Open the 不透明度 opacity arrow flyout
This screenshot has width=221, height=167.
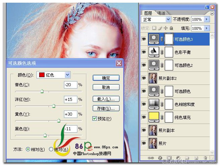(x=207, y=19)
